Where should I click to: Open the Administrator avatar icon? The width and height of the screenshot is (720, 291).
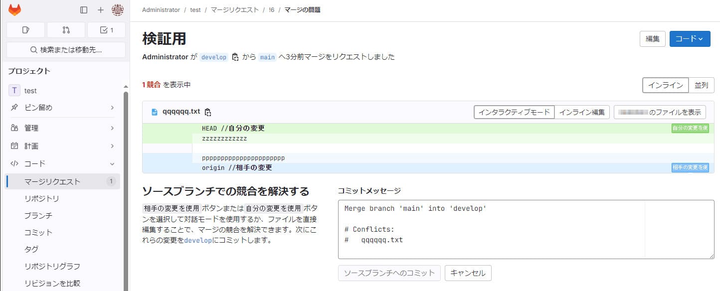coord(118,9)
